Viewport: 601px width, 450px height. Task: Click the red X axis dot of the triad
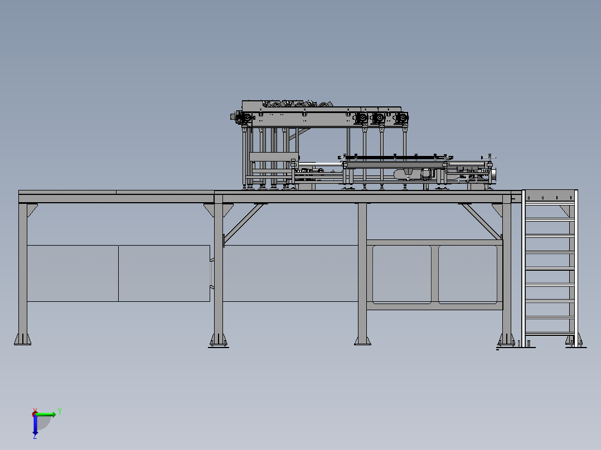[35, 414]
